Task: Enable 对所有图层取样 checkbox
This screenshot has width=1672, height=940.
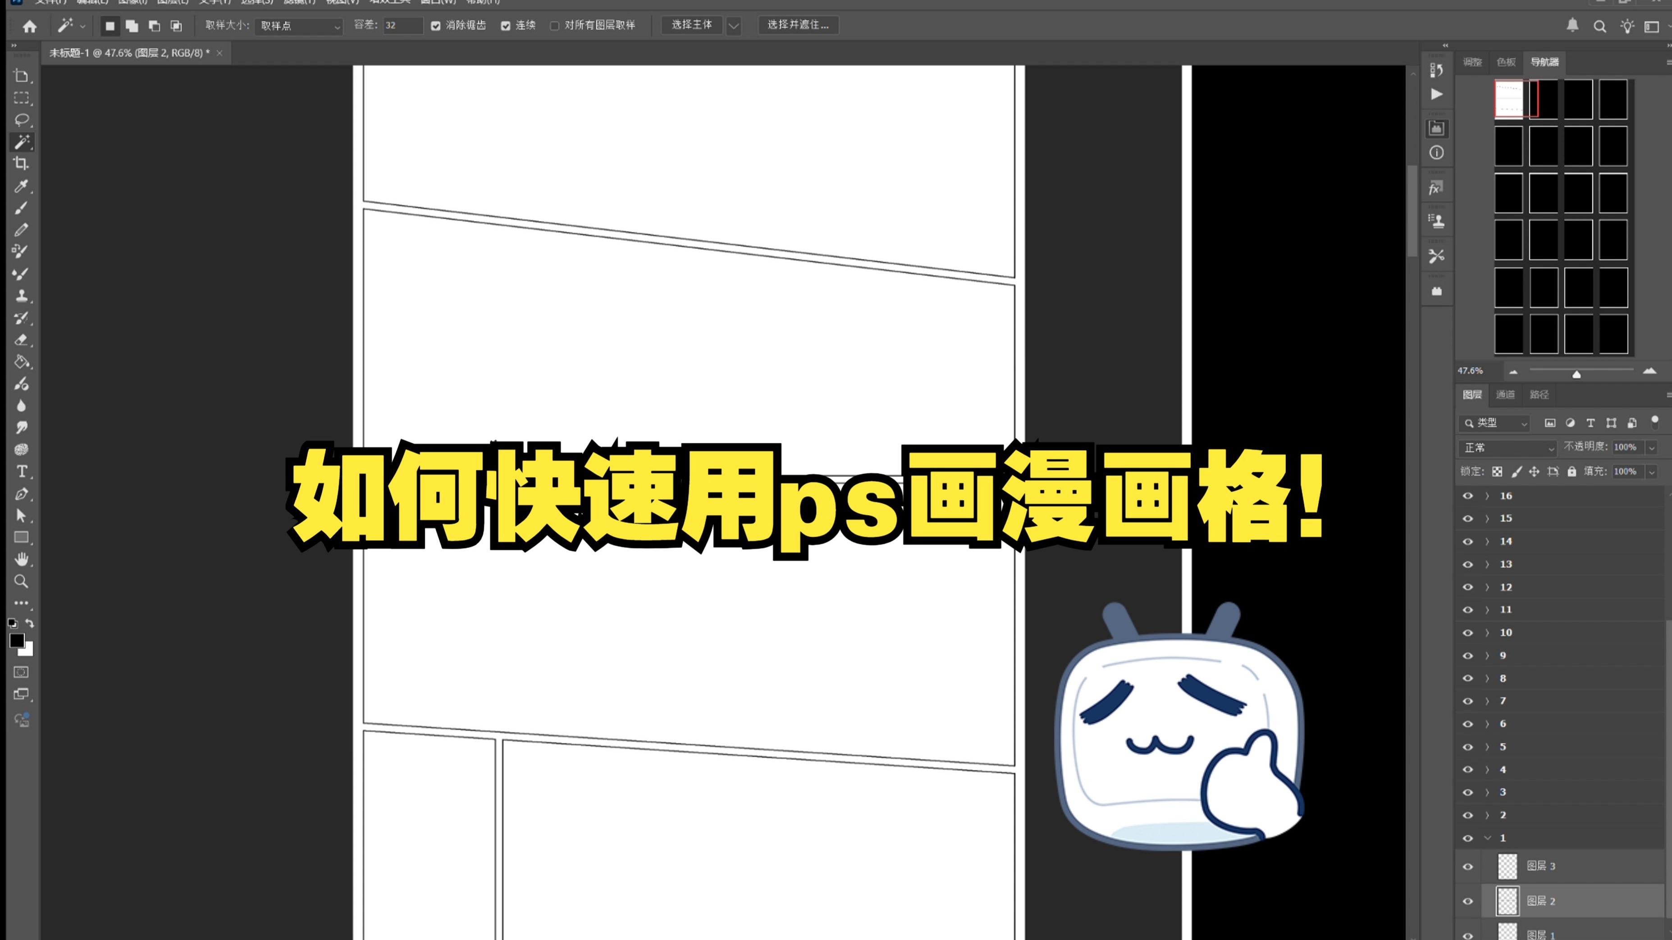Action: click(x=554, y=26)
